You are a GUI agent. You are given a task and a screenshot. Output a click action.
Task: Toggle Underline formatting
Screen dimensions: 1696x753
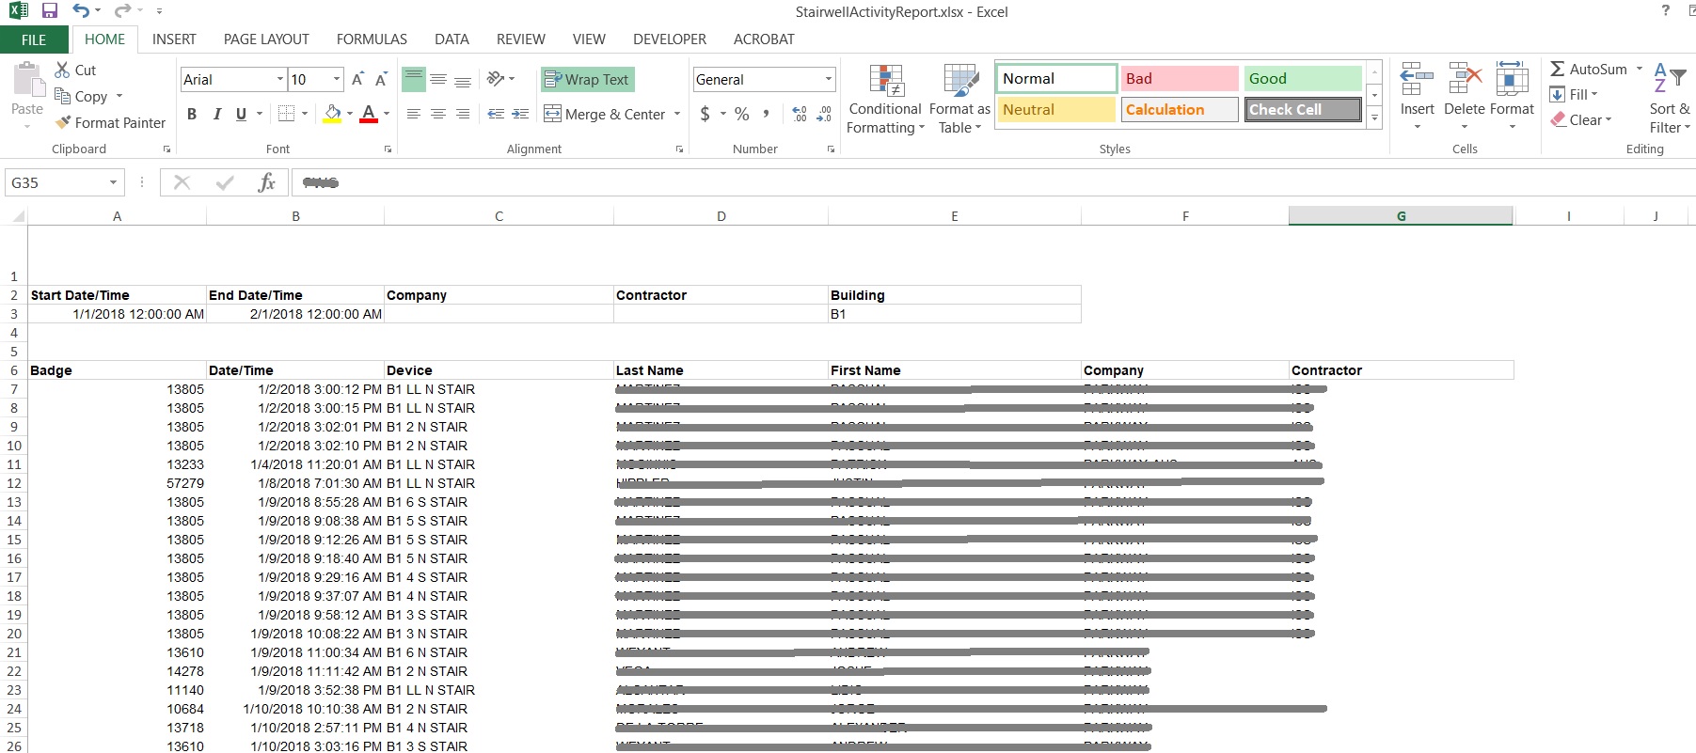[x=242, y=114]
